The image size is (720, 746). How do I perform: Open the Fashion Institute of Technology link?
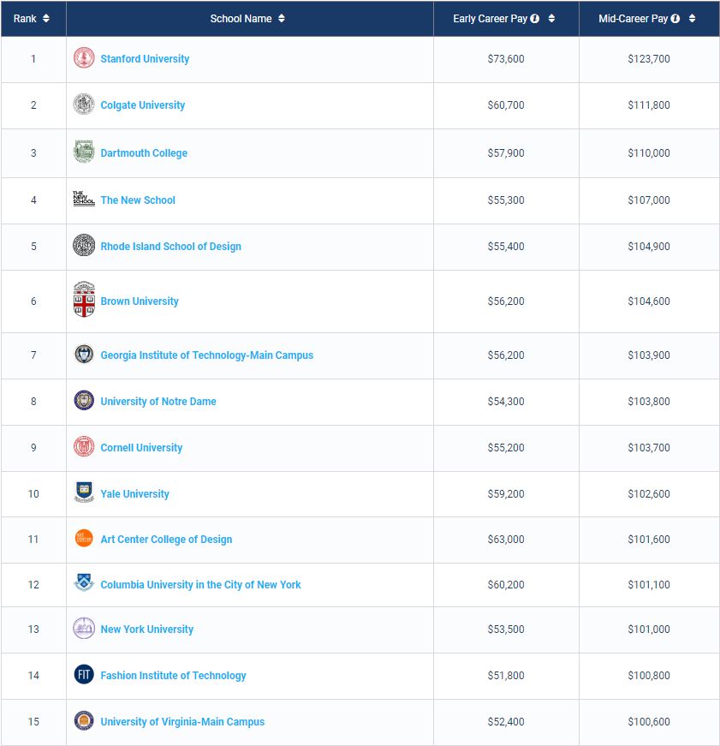[x=173, y=676]
